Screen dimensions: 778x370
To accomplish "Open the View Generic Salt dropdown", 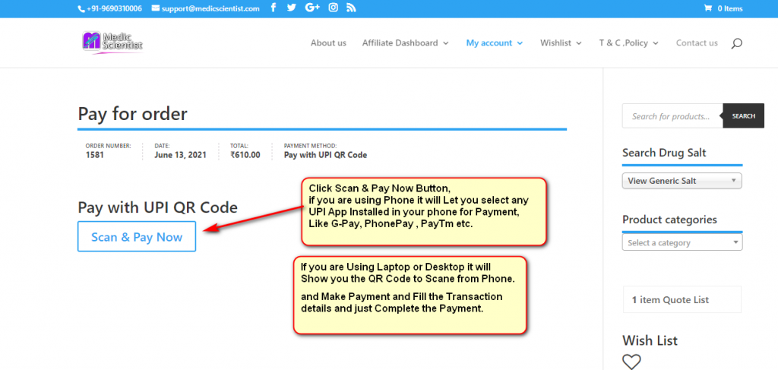I will (682, 181).
